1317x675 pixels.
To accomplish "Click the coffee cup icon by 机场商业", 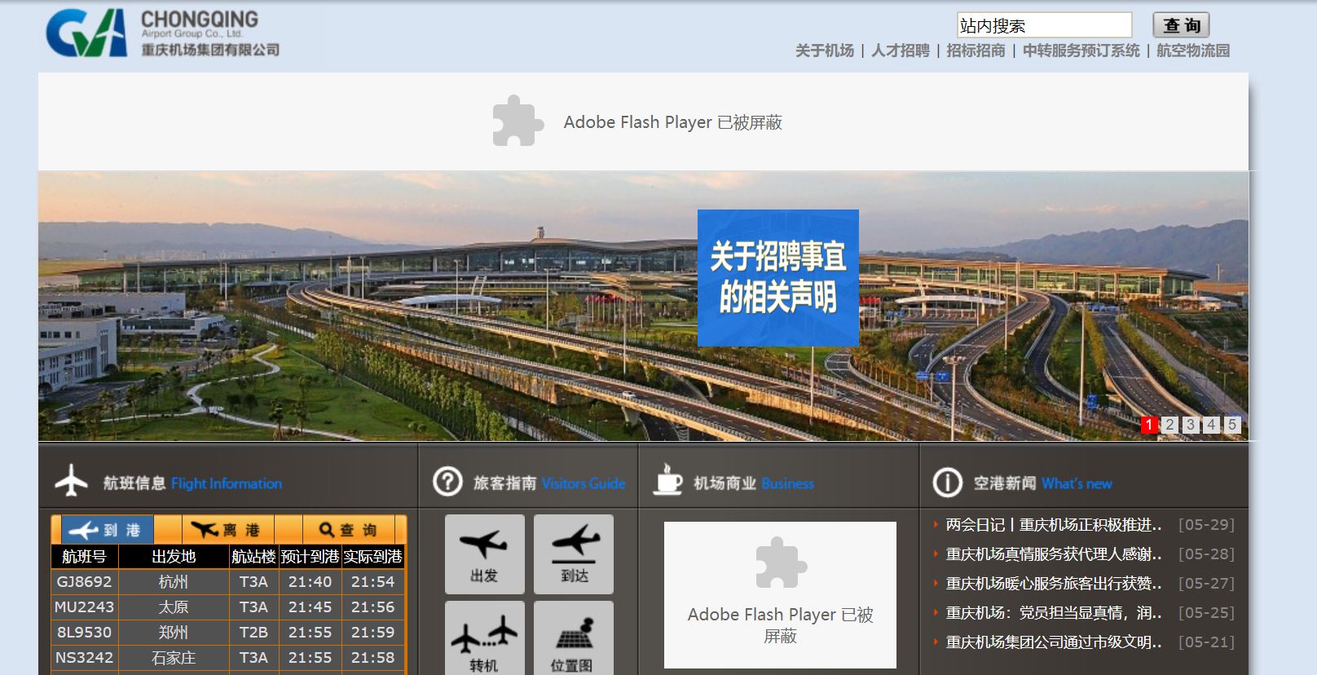I will tap(667, 480).
